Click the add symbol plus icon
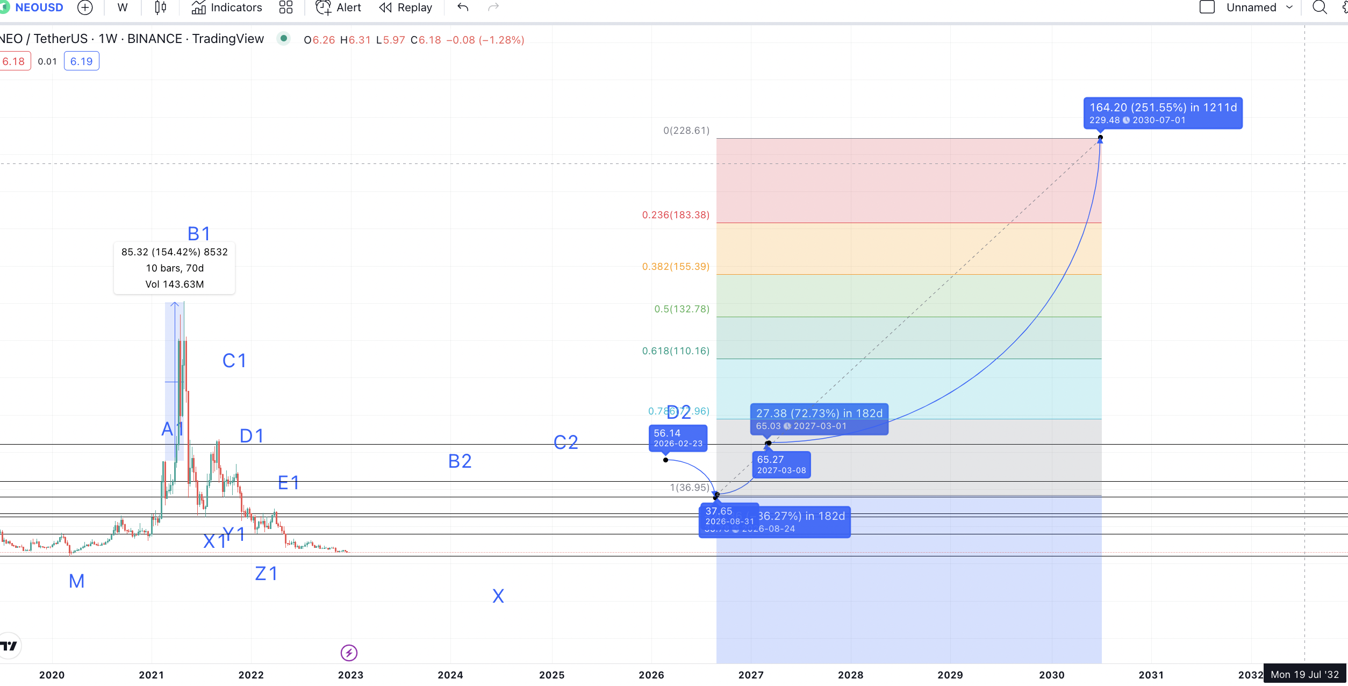 point(85,8)
